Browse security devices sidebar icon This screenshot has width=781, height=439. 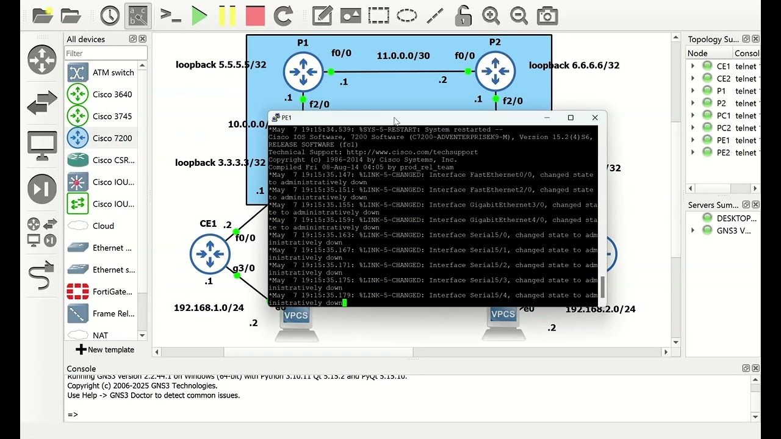click(42, 190)
